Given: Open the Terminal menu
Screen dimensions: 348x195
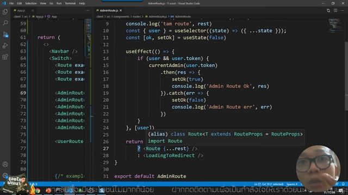Looking at the screenshot, I should click(70, 3).
